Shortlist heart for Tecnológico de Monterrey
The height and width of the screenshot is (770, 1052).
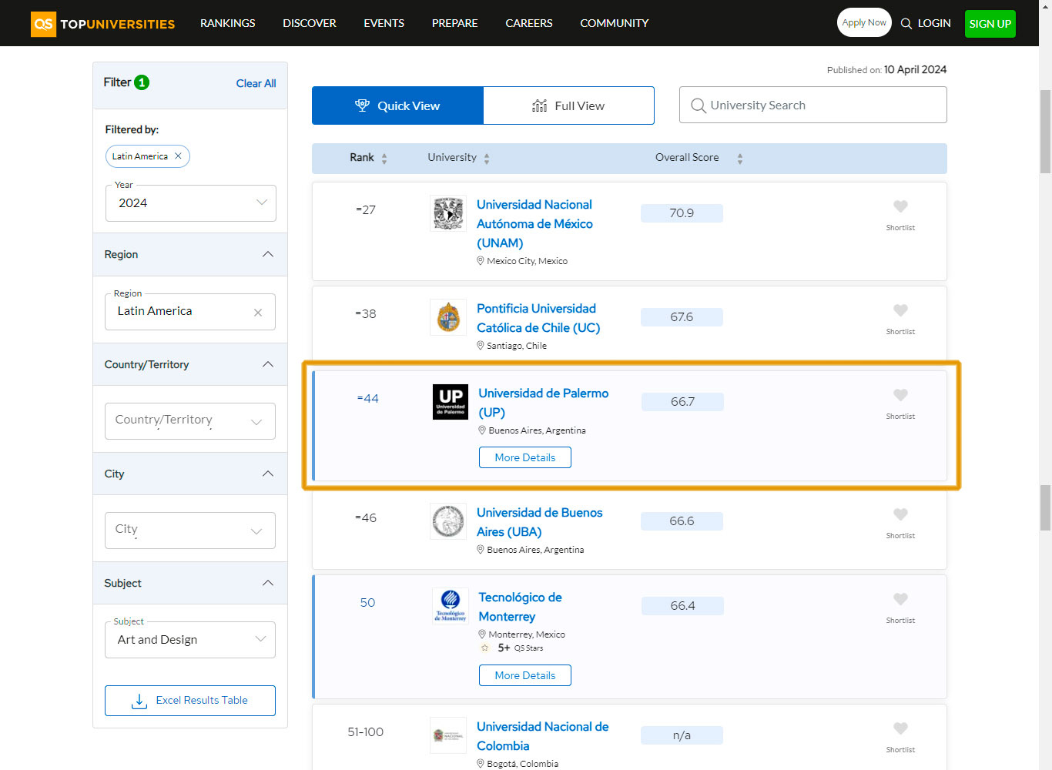[x=900, y=599]
